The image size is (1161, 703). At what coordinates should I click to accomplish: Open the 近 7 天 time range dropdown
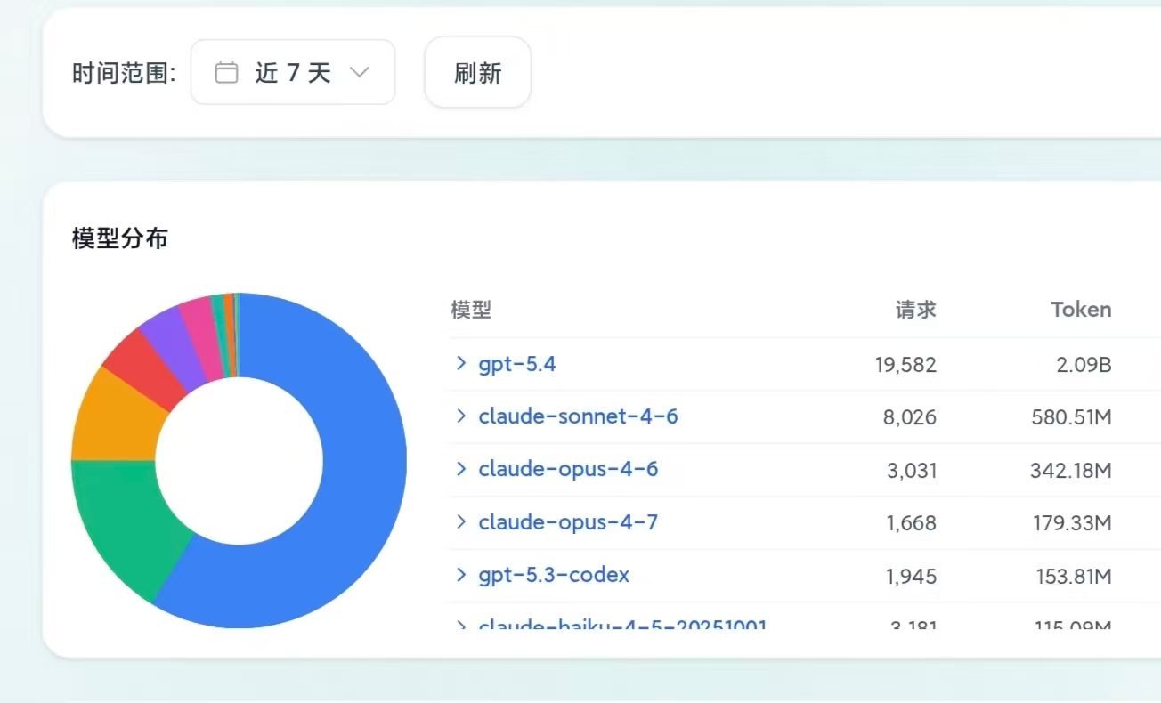[x=293, y=72]
